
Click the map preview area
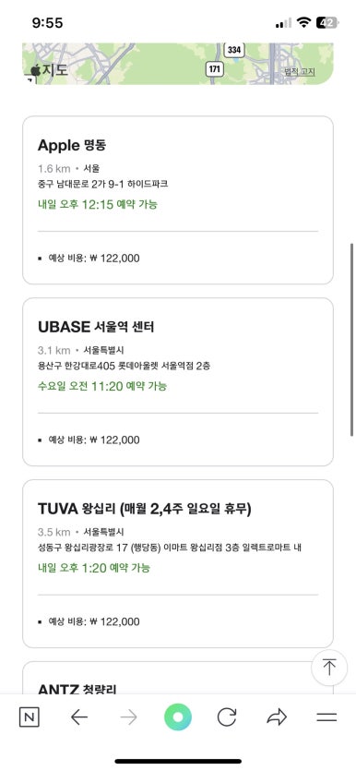click(178, 64)
